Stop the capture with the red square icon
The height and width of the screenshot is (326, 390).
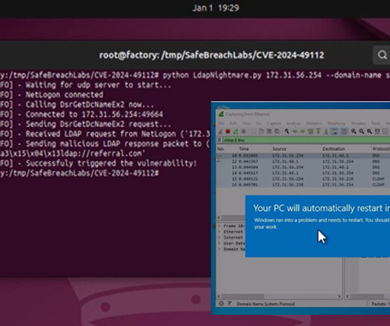tap(228, 131)
